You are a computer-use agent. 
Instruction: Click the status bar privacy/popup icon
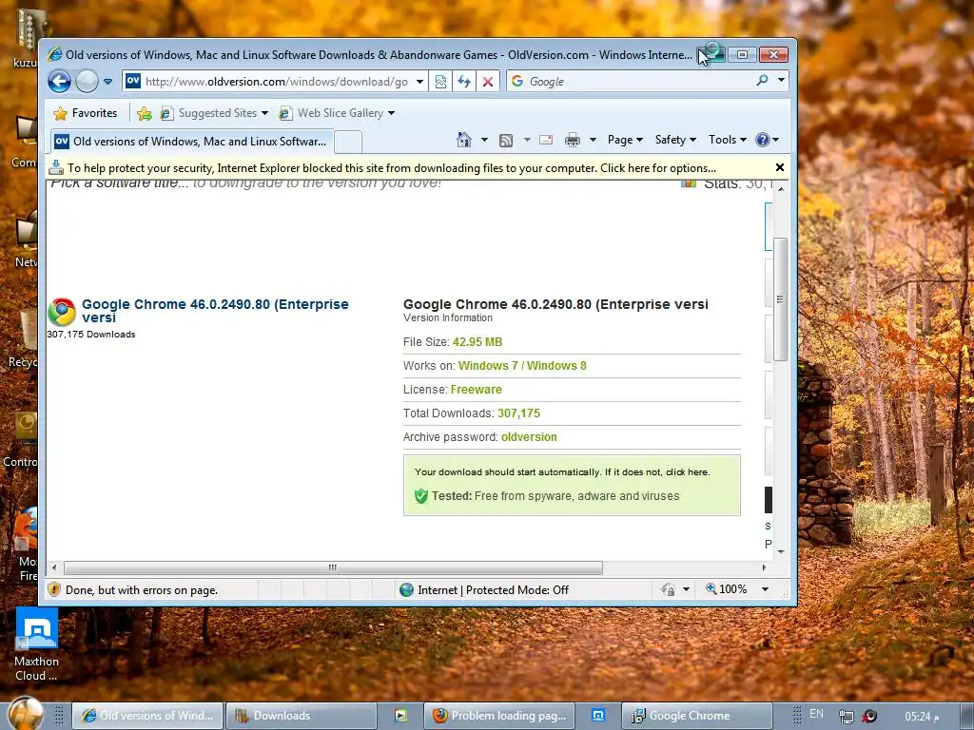[x=669, y=589]
